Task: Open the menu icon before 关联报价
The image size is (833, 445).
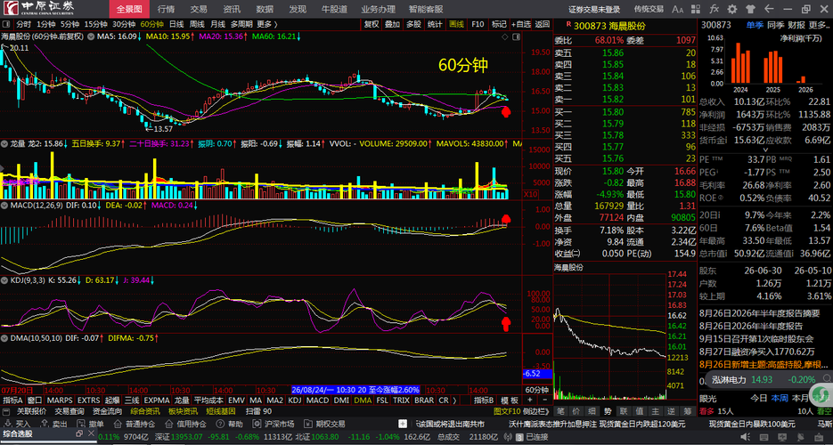Action: coord(6,411)
